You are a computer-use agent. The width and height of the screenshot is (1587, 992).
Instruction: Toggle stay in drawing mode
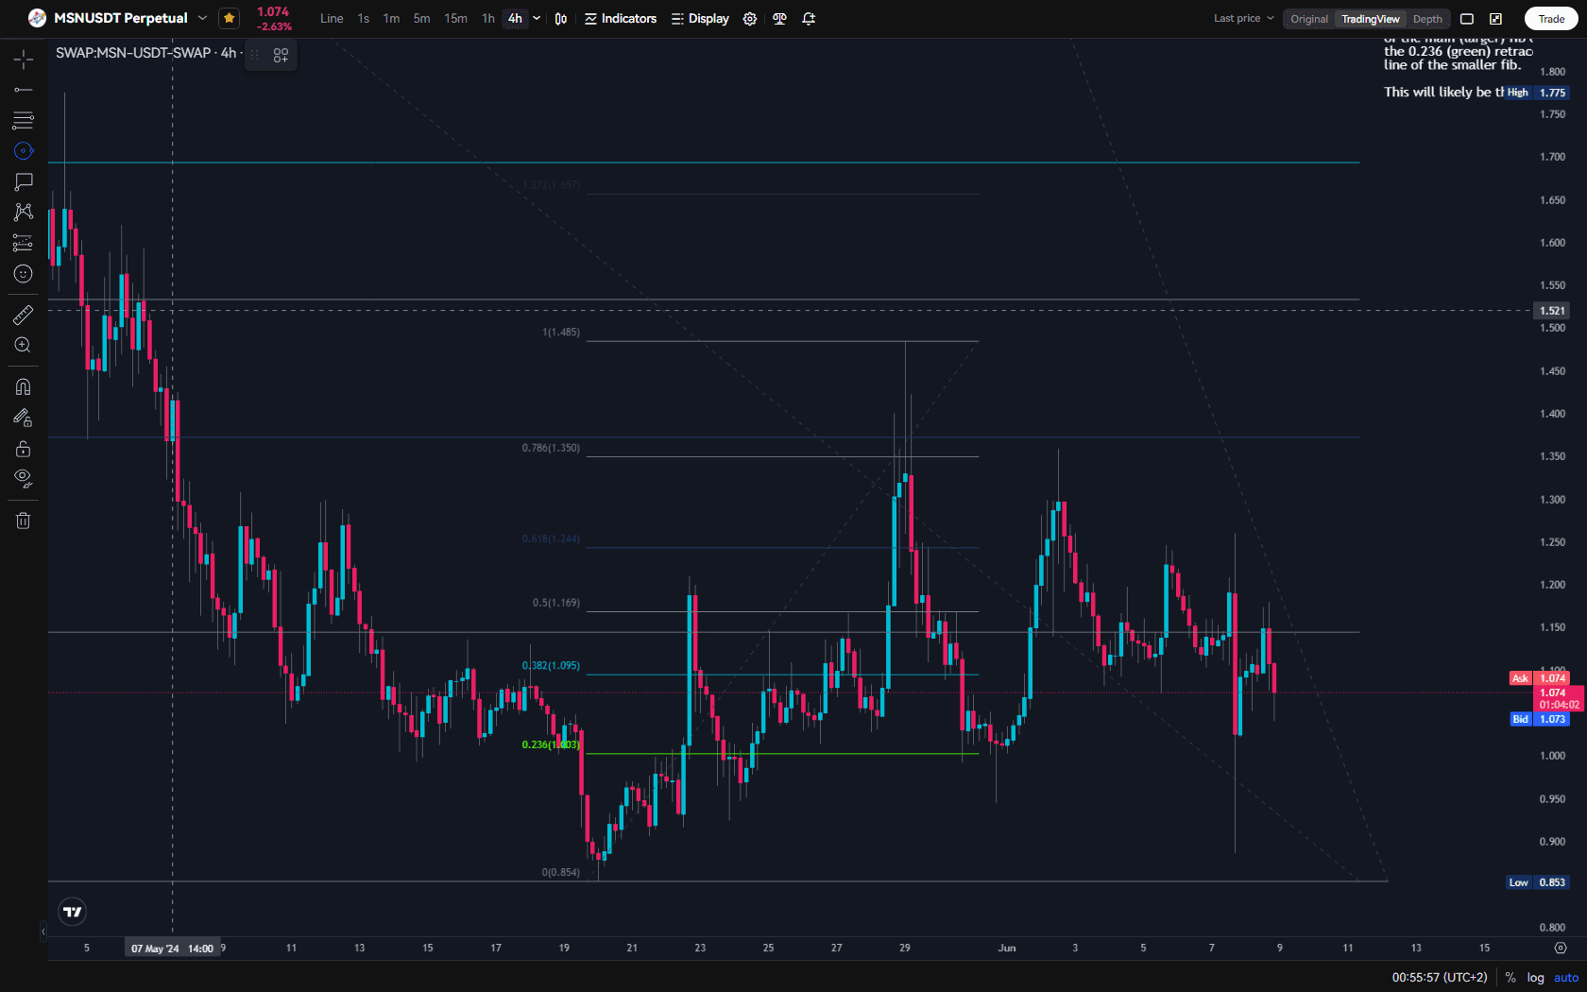click(24, 418)
